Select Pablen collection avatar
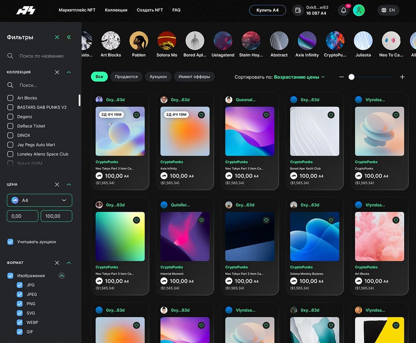416x343 pixels. click(x=139, y=41)
